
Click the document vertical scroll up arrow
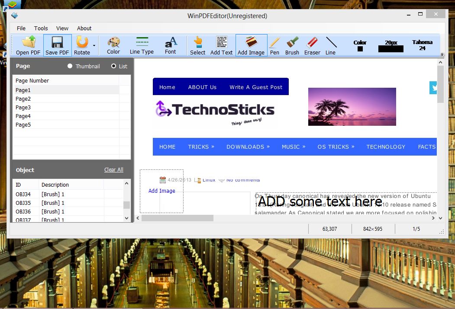tap(440, 62)
